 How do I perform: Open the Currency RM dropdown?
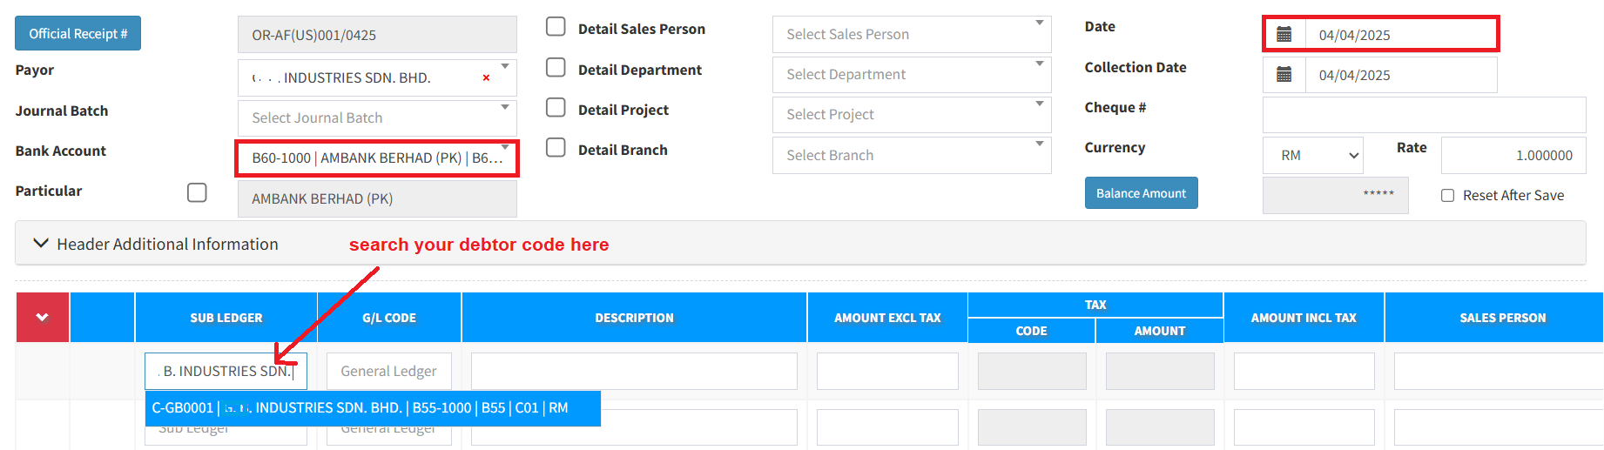[1312, 156]
